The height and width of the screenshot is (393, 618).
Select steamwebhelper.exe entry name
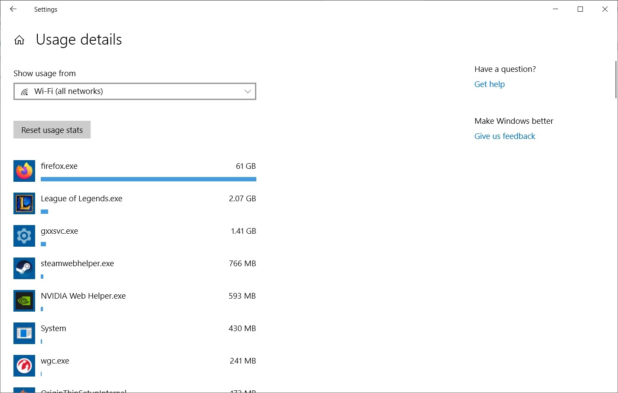pyautogui.click(x=77, y=264)
